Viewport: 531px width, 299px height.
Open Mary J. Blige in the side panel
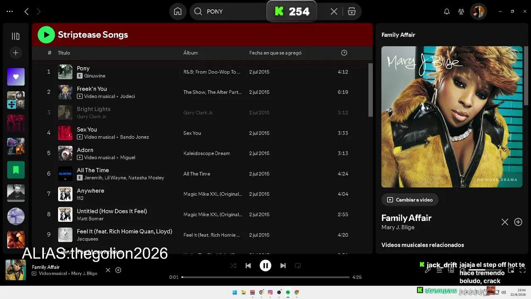point(398,227)
